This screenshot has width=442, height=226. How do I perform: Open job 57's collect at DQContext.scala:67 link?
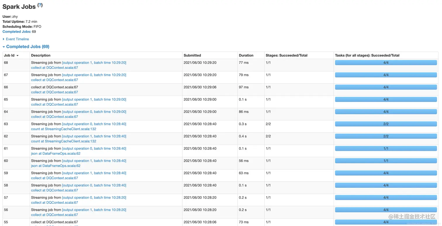coord(54,202)
